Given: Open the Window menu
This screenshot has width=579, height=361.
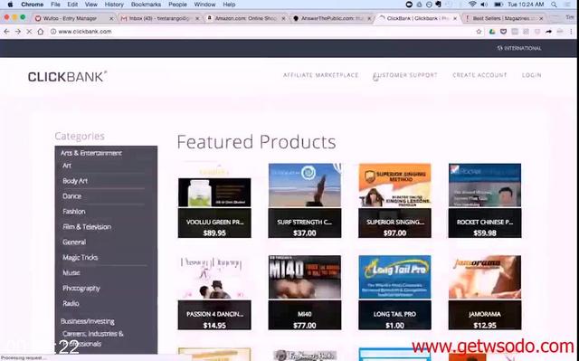Looking at the screenshot, I should coord(204,5).
